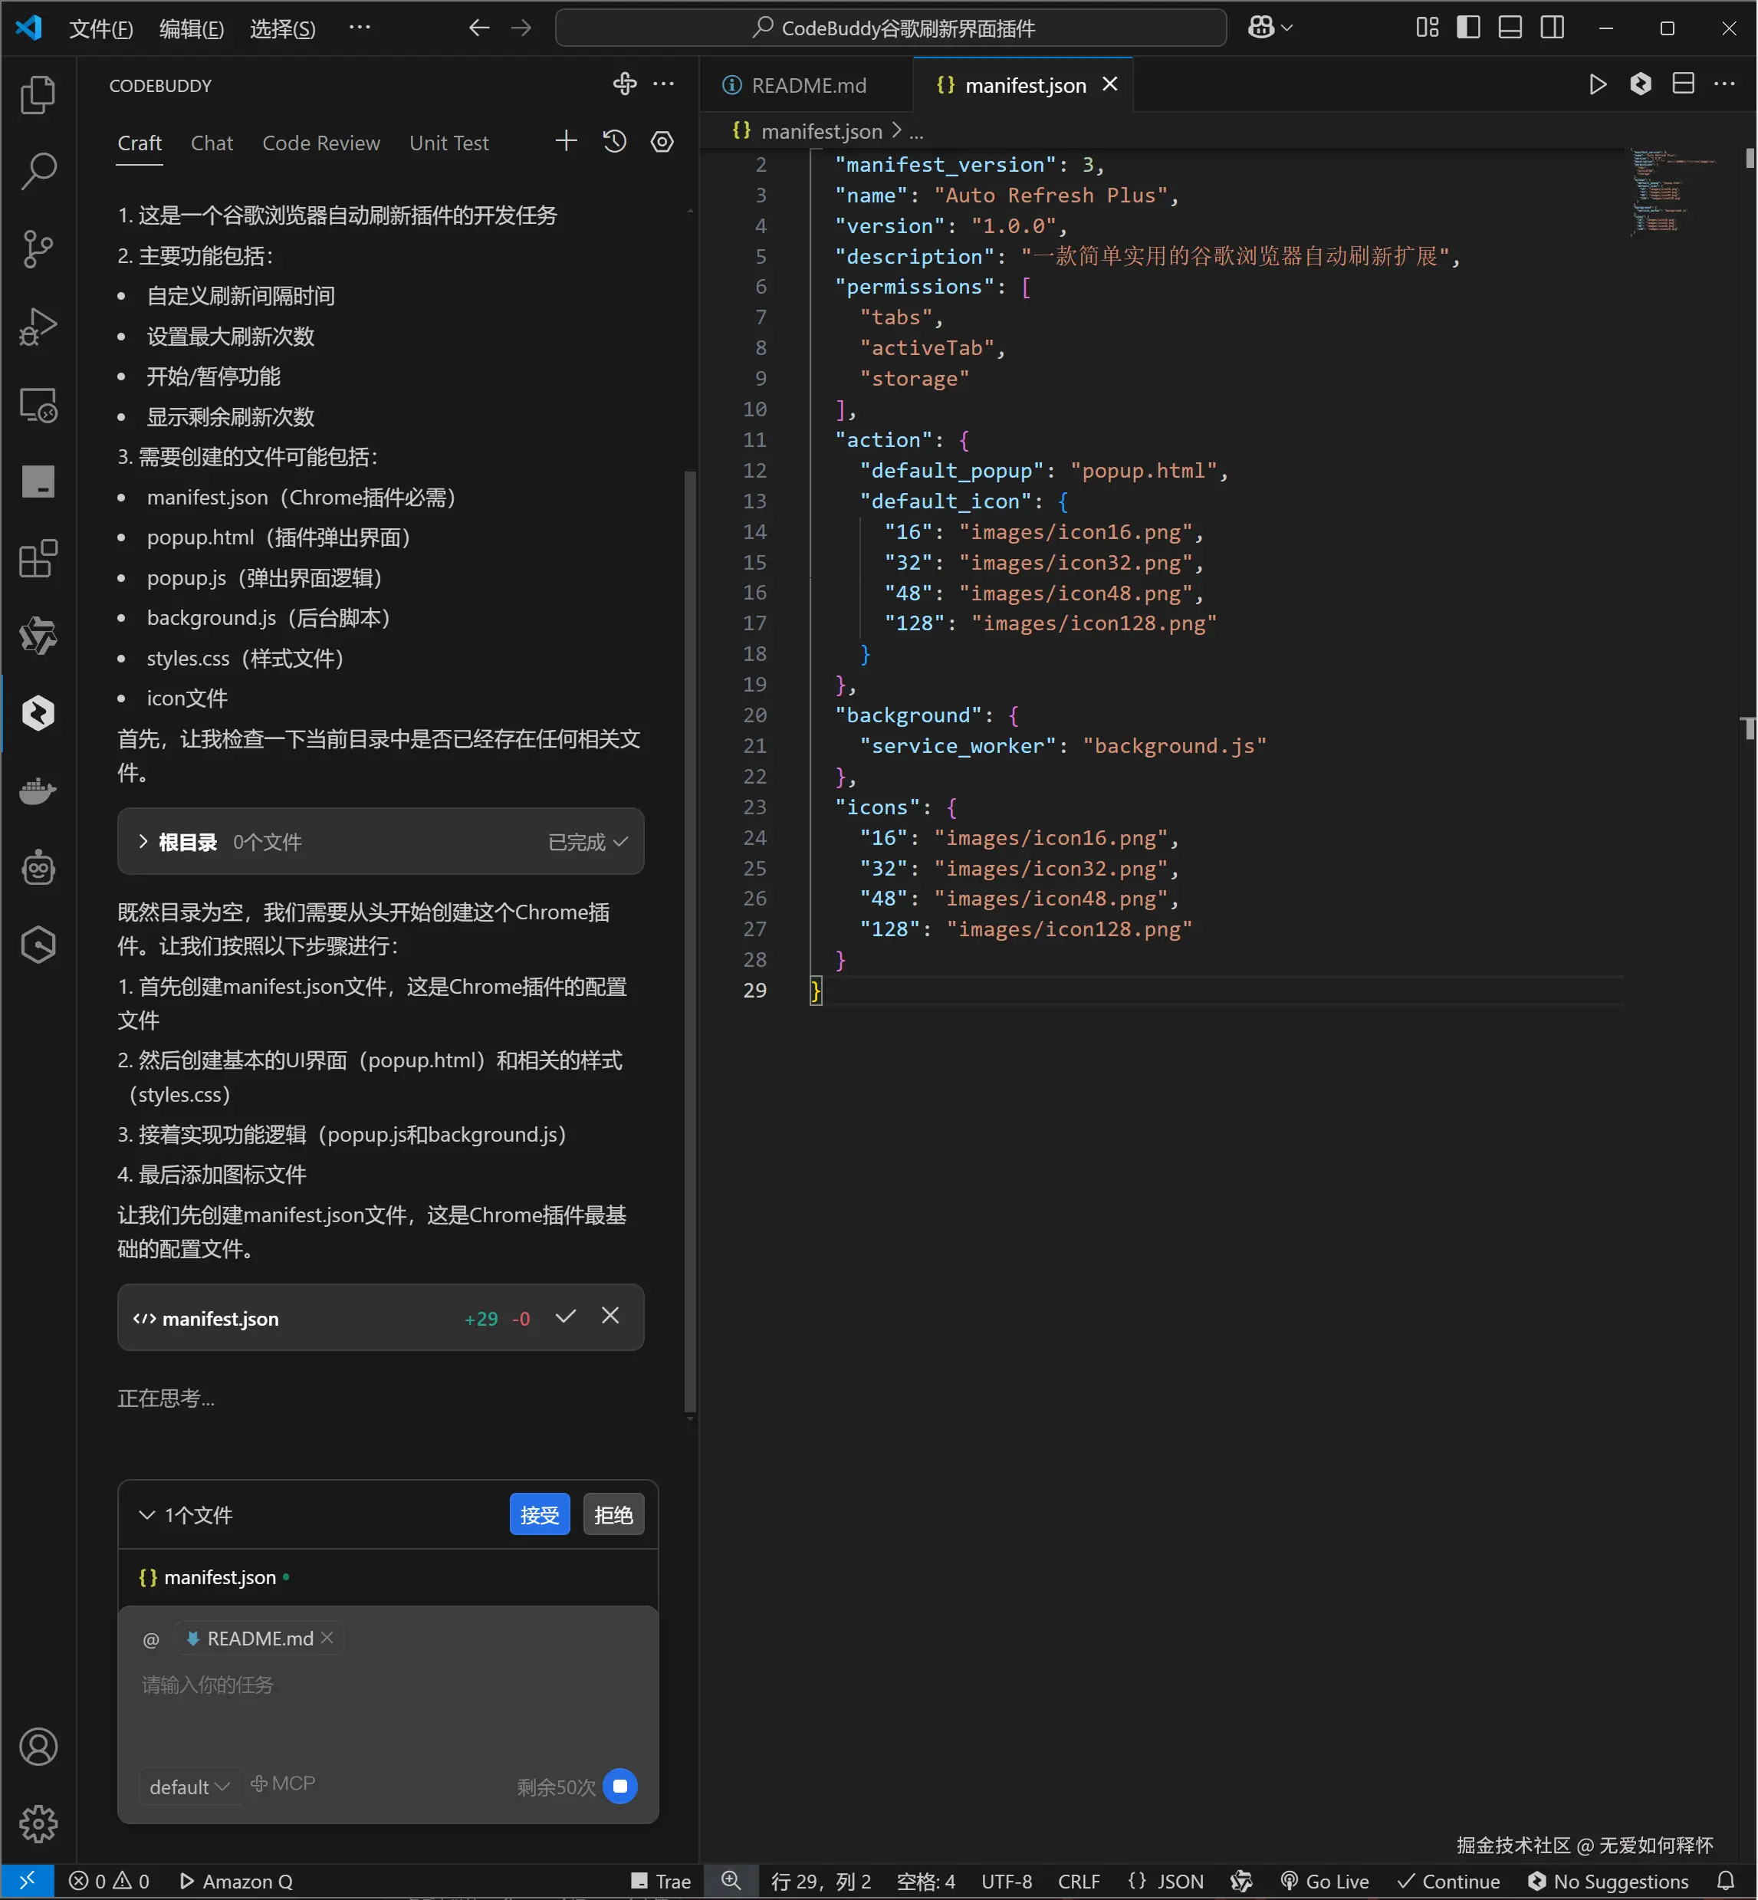Click the Run play icon in editor toolbar

coord(1599,84)
